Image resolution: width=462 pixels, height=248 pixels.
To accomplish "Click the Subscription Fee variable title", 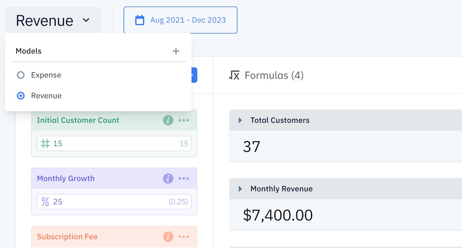I will 67,237.
